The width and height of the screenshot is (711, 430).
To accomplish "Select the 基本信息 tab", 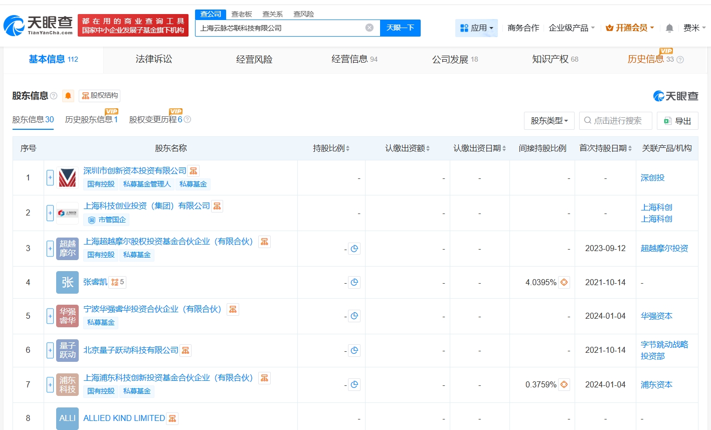I will click(x=54, y=59).
